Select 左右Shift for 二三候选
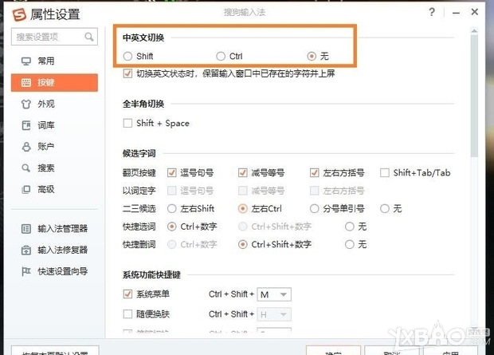The height and width of the screenshot is (355, 494). (x=171, y=208)
